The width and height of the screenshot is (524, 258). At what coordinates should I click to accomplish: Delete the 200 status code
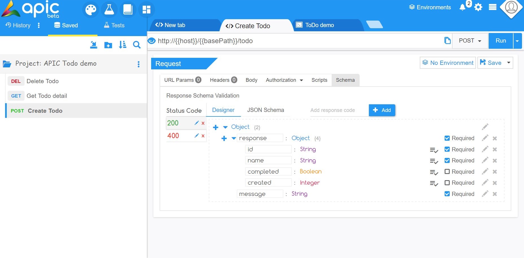(x=203, y=123)
